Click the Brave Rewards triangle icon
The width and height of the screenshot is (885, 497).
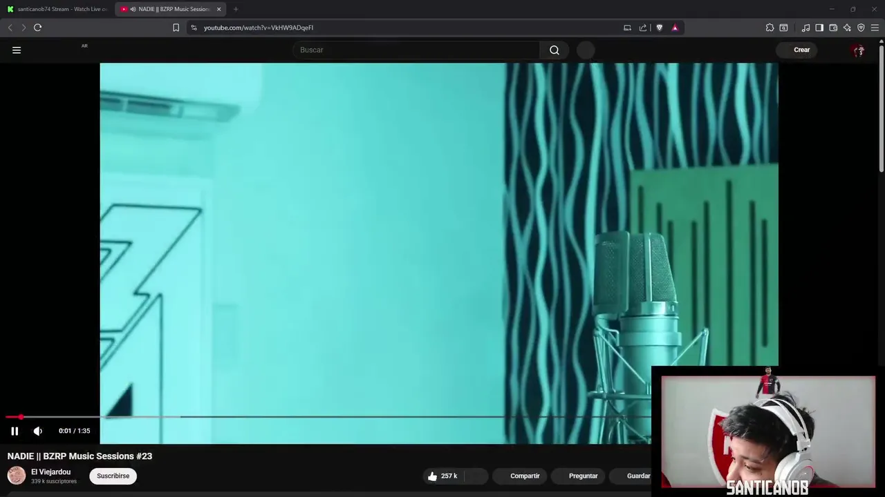pos(675,28)
